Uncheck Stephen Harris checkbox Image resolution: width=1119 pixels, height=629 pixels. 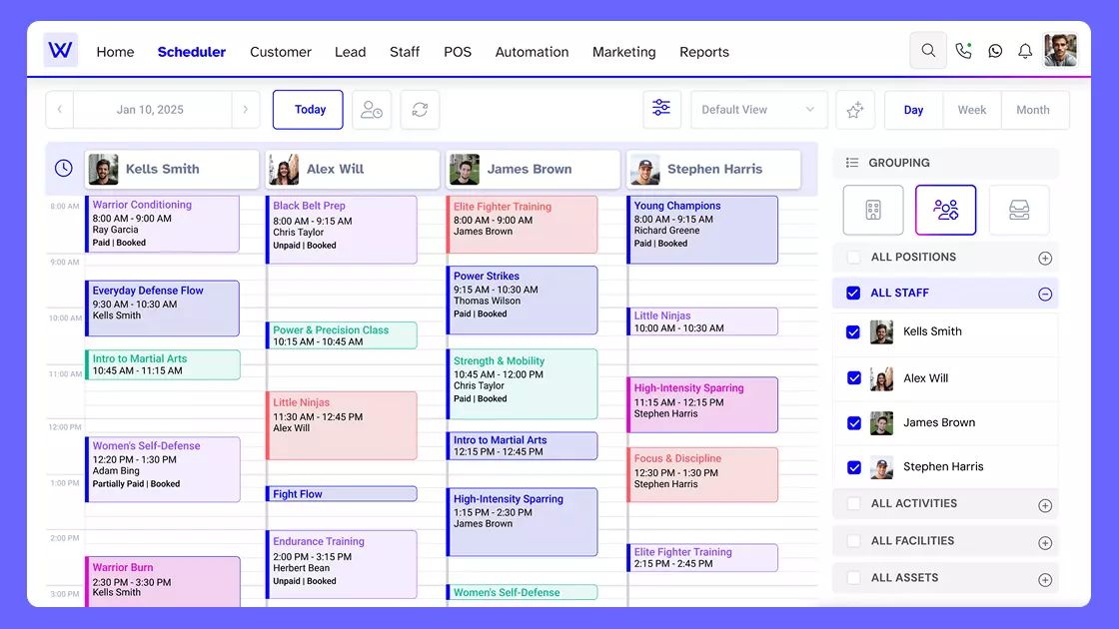tap(853, 467)
